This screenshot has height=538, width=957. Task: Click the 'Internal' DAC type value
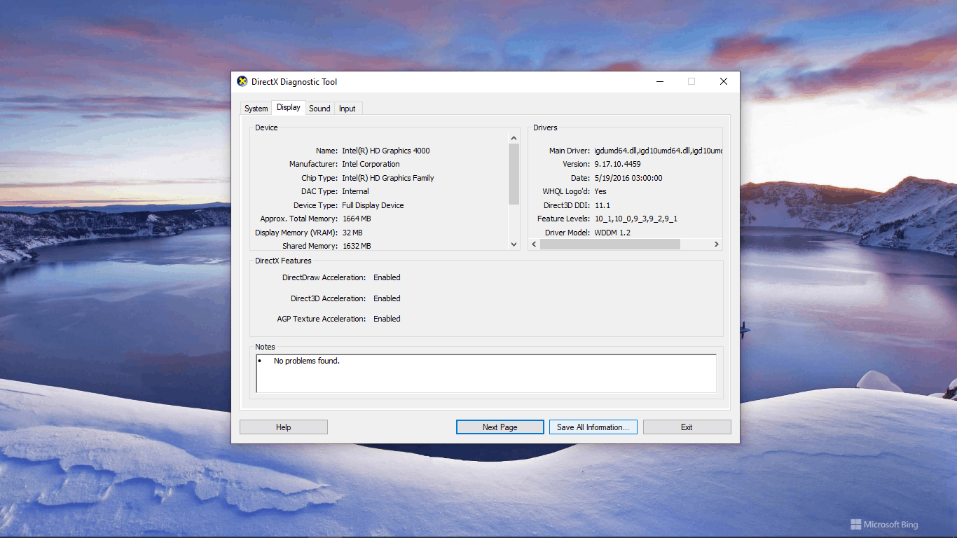355,191
